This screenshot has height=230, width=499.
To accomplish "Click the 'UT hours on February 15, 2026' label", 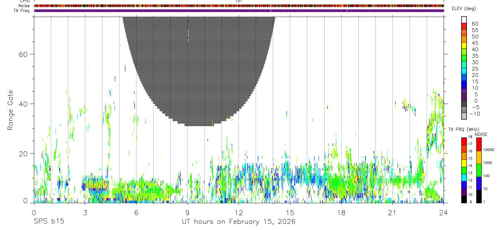I will [238, 222].
